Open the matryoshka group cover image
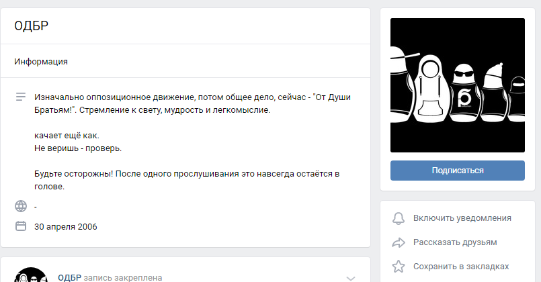Image resolution: width=541 pixels, height=282 pixels. 458,85
